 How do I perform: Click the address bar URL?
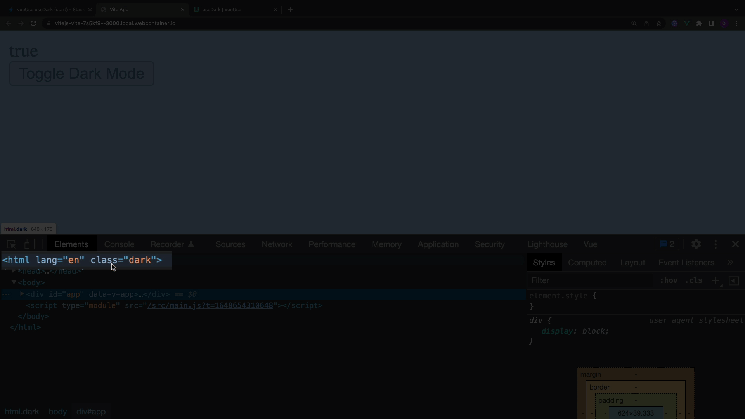115,24
